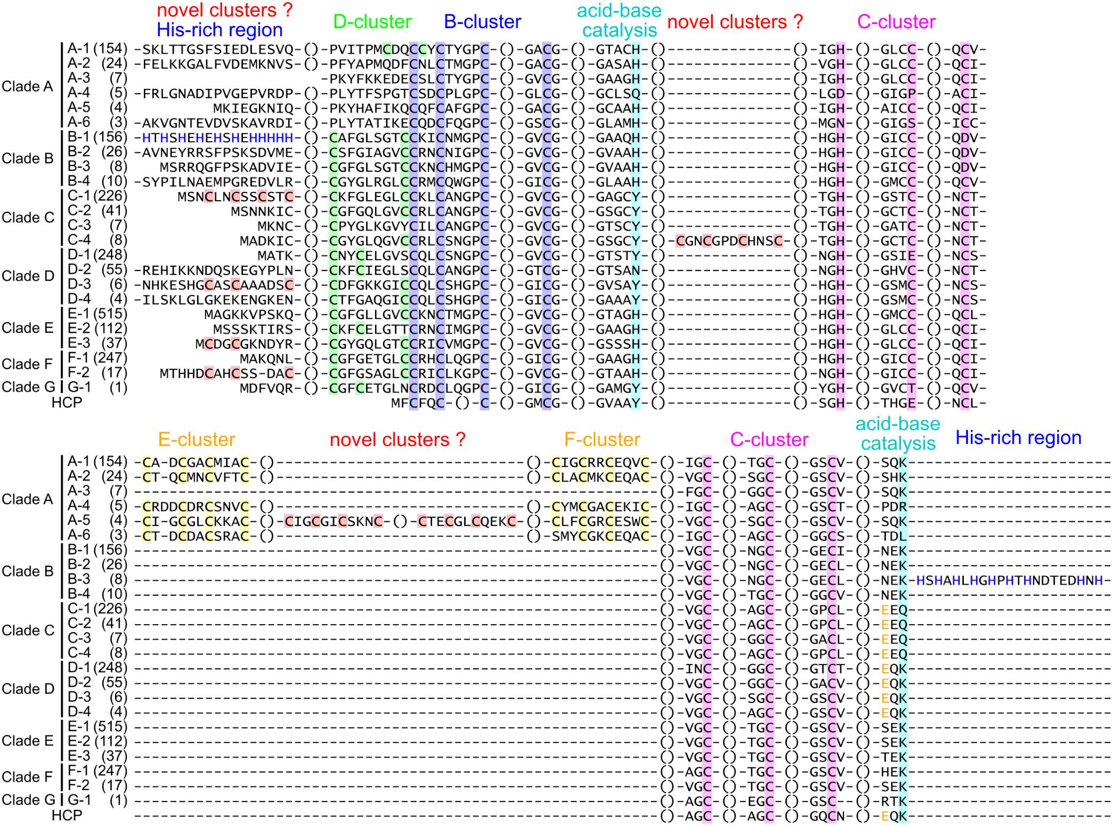The width and height of the screenshot is (1113, 826).
Task: Click the PVITPMCDQCCYCTYGPC sequence
Action: [x=409, y=50]
